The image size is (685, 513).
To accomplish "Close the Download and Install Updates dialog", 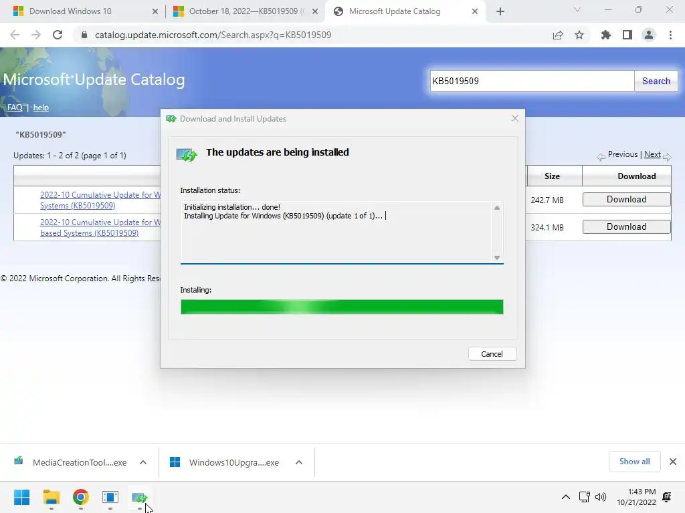I will [x=515, y=118].
